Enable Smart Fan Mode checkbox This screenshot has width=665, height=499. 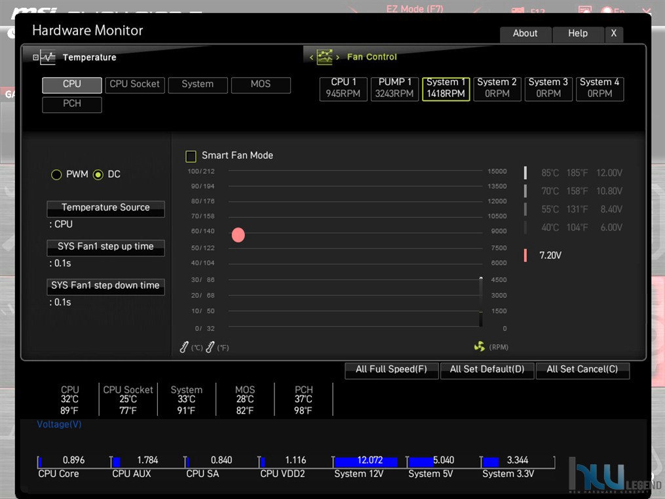click(191, 156)
